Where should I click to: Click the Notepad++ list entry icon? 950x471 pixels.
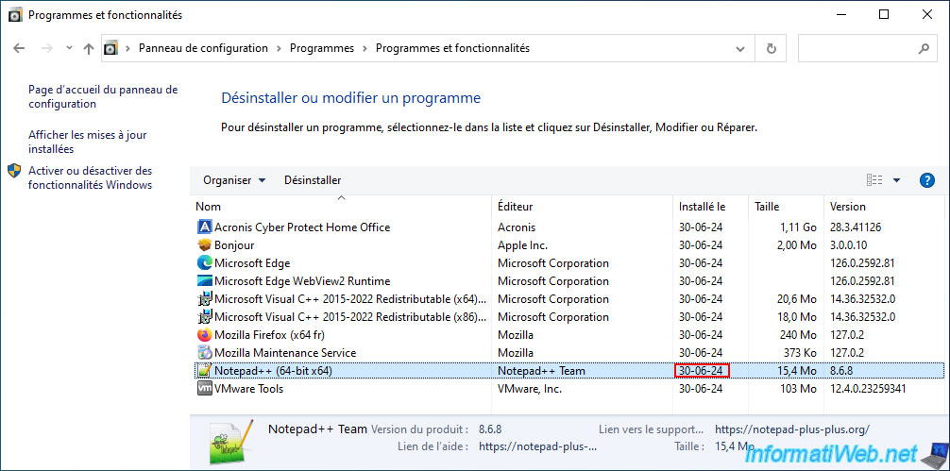205,371
